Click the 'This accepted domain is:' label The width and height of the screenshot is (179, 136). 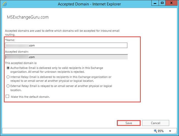pos(21,63)
